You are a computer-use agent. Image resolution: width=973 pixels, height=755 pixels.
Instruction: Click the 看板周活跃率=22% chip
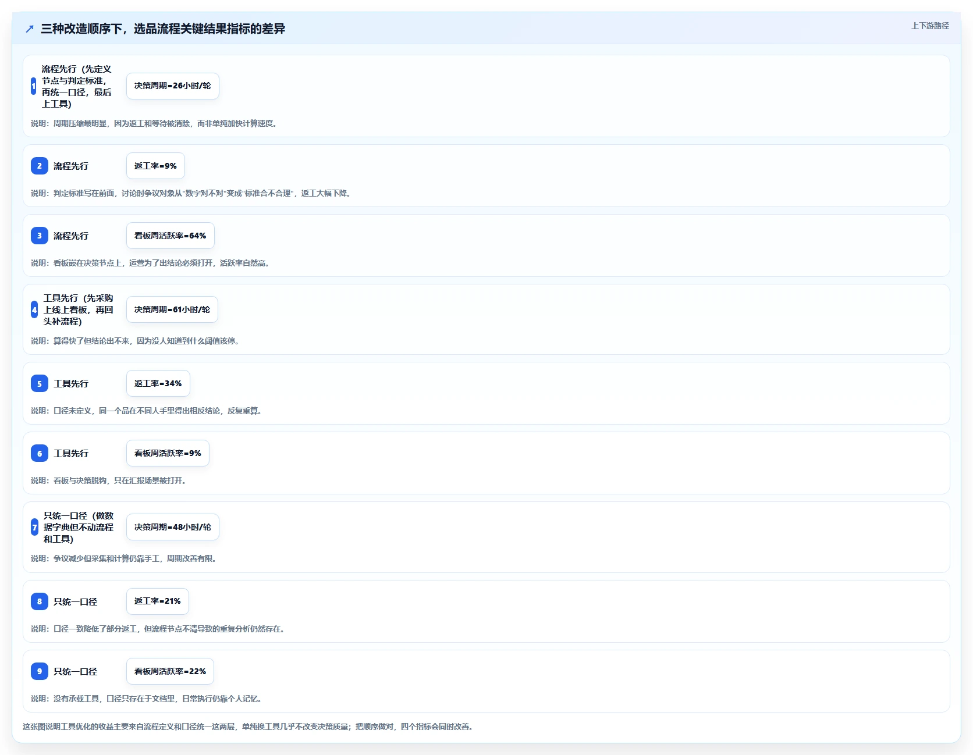(x=171, y=671)
